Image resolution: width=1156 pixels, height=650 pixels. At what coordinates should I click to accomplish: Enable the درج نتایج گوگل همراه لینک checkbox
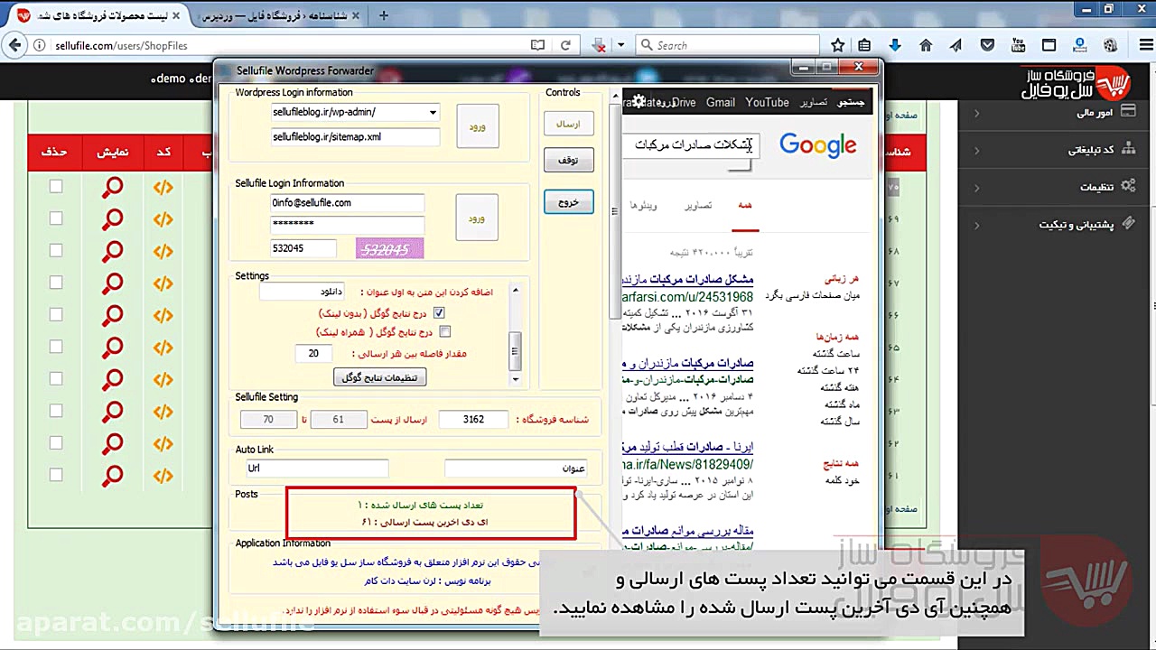[444, 331]
